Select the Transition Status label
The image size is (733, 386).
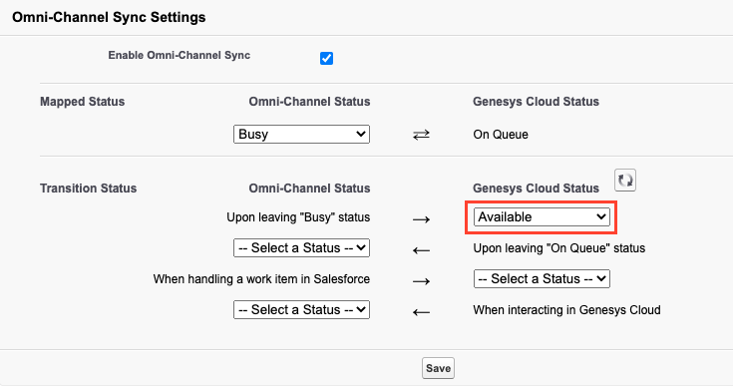point(89,188)
